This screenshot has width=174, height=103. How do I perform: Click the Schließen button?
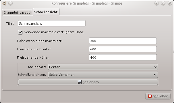(x=158, y=96)
